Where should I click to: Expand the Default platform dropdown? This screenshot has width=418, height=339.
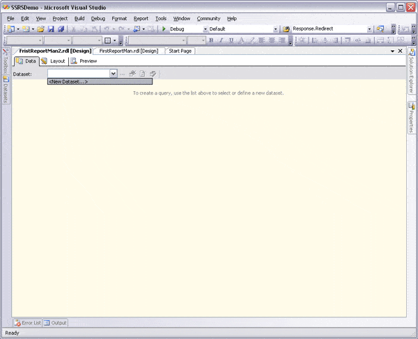pyautogui.click(x=276, y=29)
